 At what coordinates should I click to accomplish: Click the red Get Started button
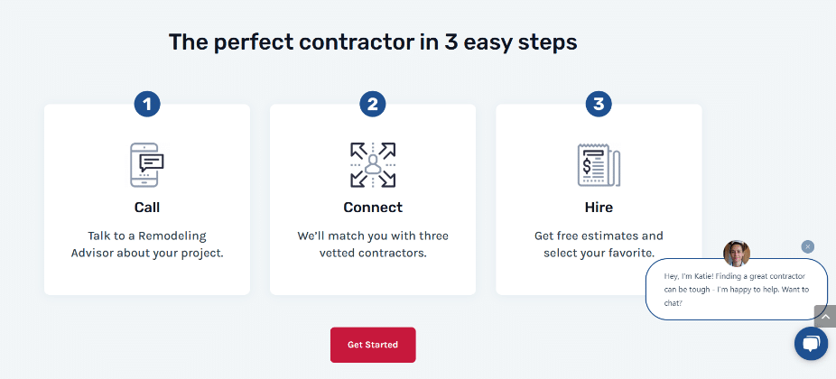pyautogui.click(x=373, y=345)
